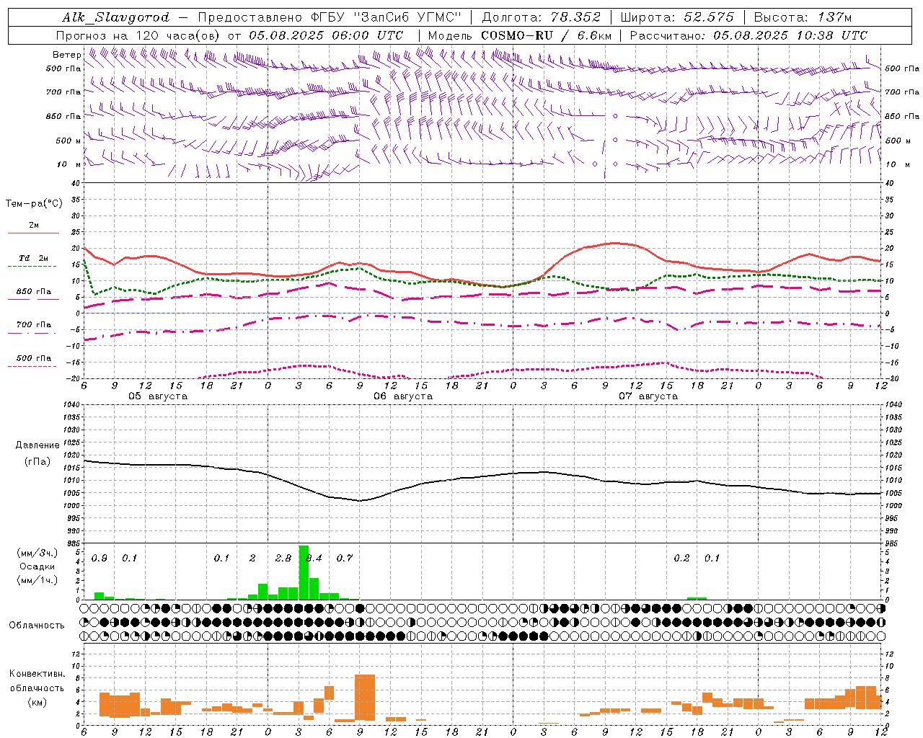Click the Рассчитано 05.08.2025 10:38 UTC timestamp
The image size is (923, 738).
748,35
